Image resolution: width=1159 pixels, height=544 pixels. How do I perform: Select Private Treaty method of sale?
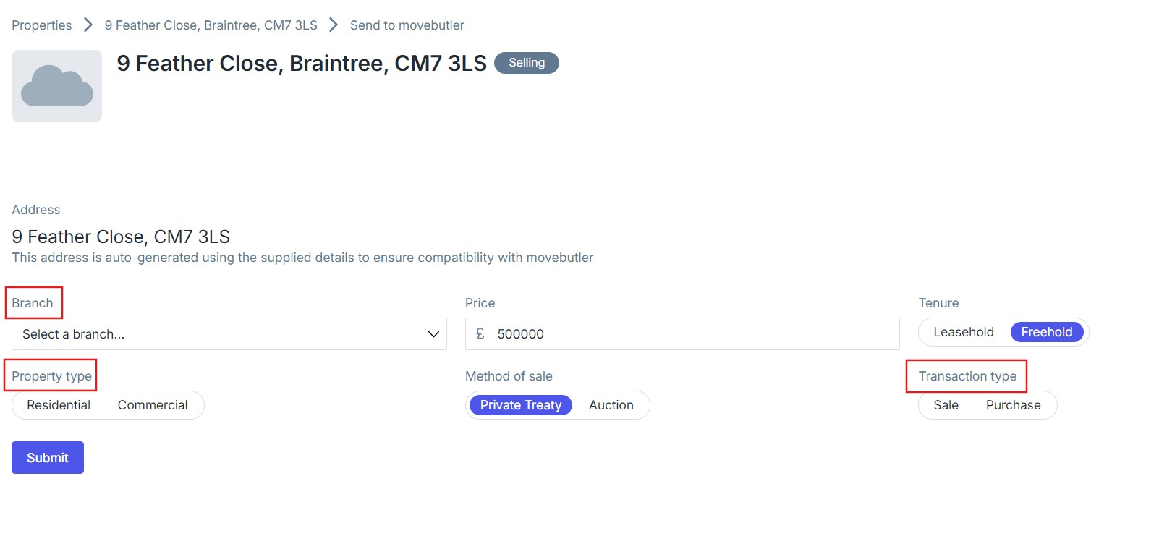[x=520, y=405]
